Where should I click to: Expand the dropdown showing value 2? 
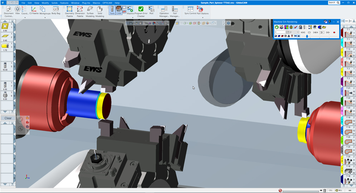(297, 32)
